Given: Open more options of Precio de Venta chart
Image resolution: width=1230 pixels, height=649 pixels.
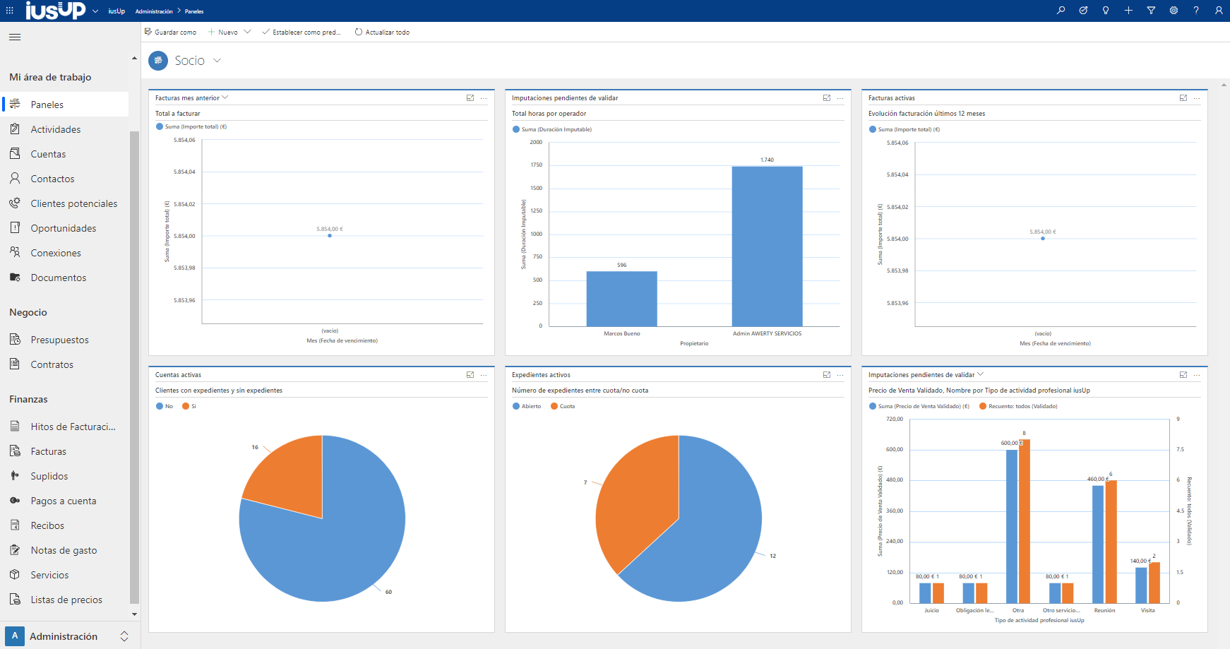Looking at the screenshot, I should [x=1197, y=375].
